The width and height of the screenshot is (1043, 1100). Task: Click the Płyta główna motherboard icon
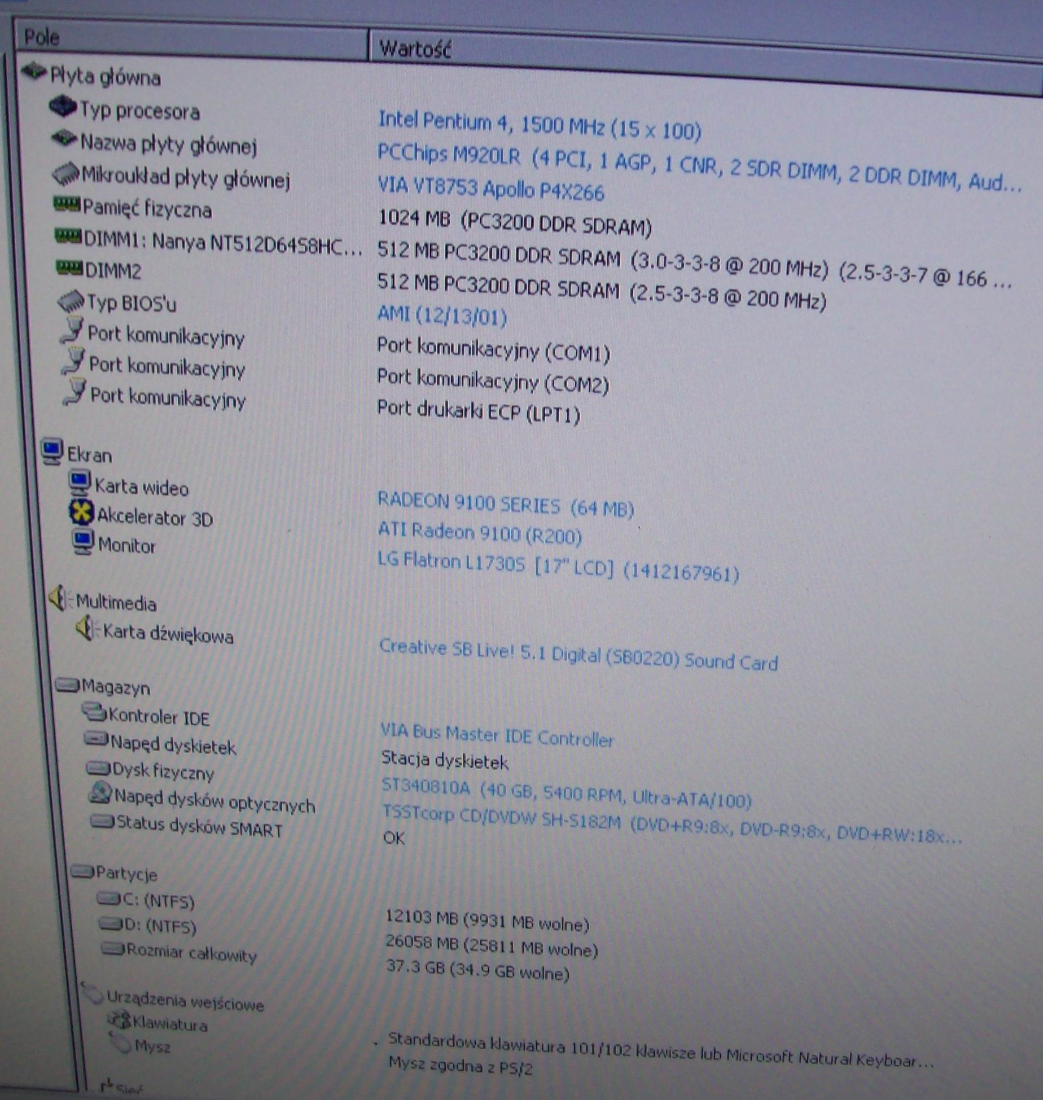[33, 71]
